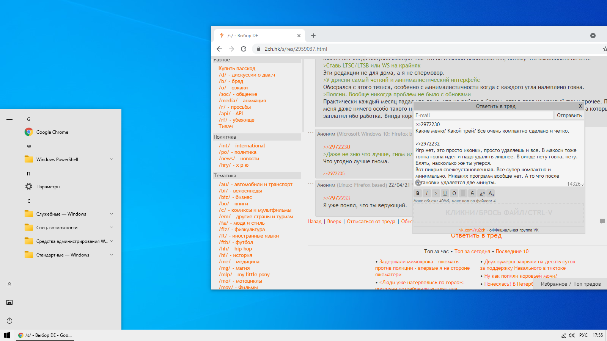Go to the /au/ - автомобили и транспорт board
The height and width of the screenshot is (341, 607).
point(255,184)
